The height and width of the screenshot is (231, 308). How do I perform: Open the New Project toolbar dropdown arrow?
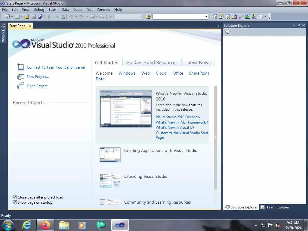point(12,17)
